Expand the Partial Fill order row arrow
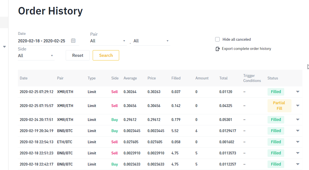The image size is (309, 170). tap(298, 106)
